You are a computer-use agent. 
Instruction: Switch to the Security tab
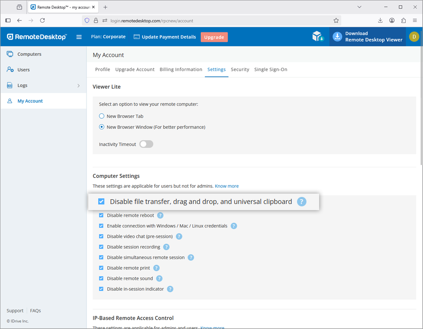[240, 70]
